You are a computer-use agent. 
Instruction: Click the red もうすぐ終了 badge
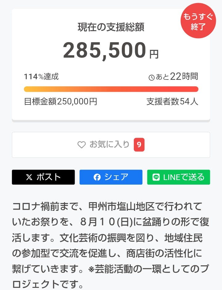[198, 21]
